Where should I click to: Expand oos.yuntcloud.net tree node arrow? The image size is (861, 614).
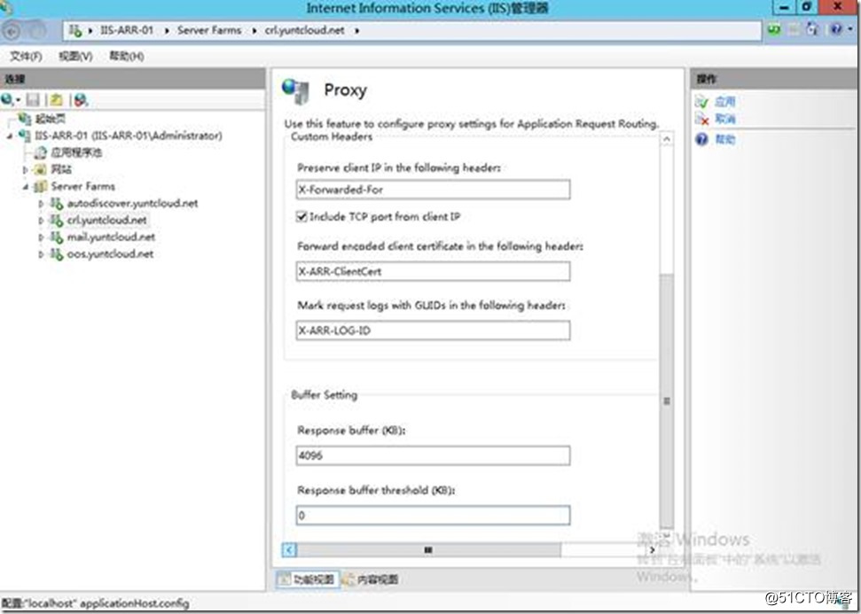pos(41,254)
